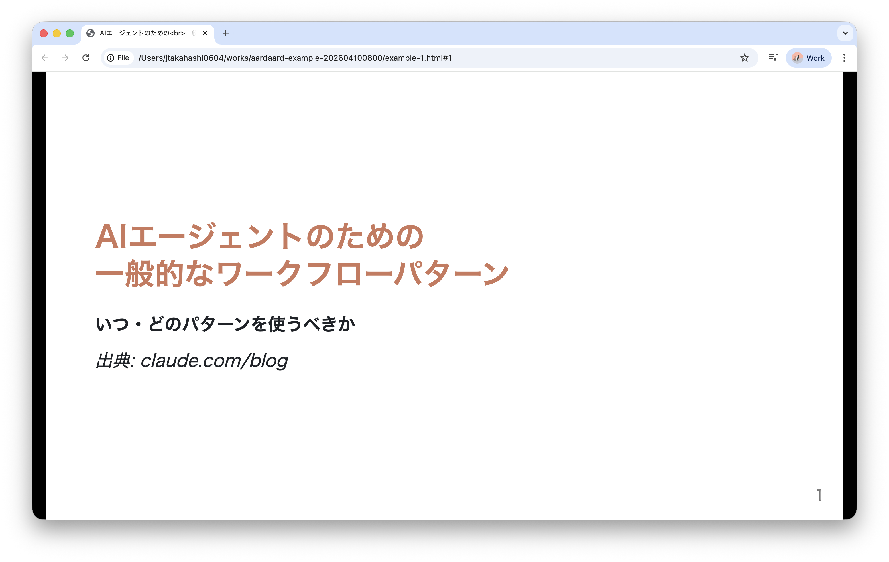Click the back navigation arrow
This screenshot has width=889, height=562.
(45, 58)
